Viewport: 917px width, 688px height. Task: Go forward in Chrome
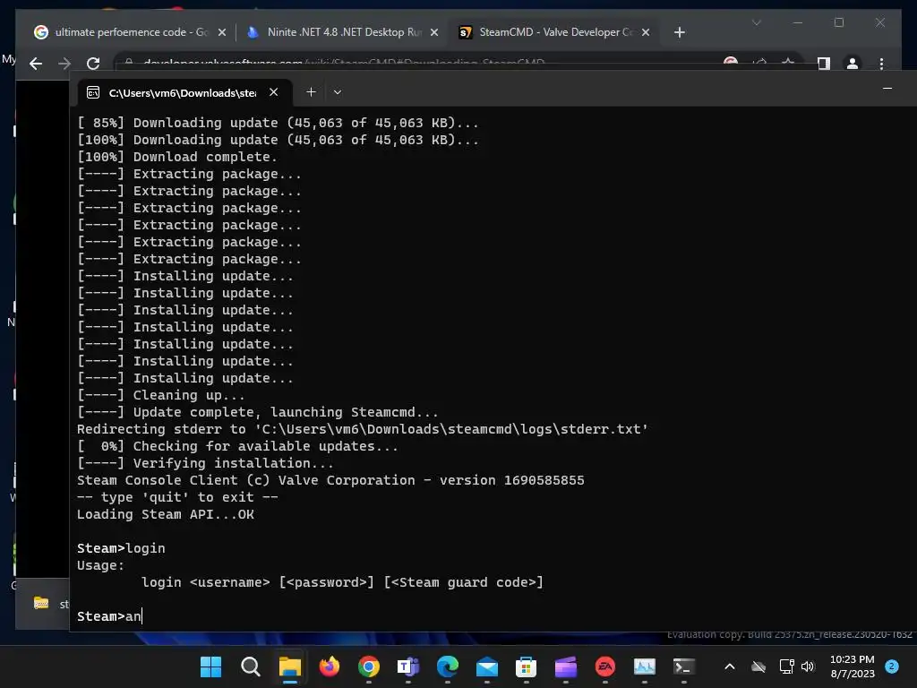pyautogui.click(x=64, y=64)
